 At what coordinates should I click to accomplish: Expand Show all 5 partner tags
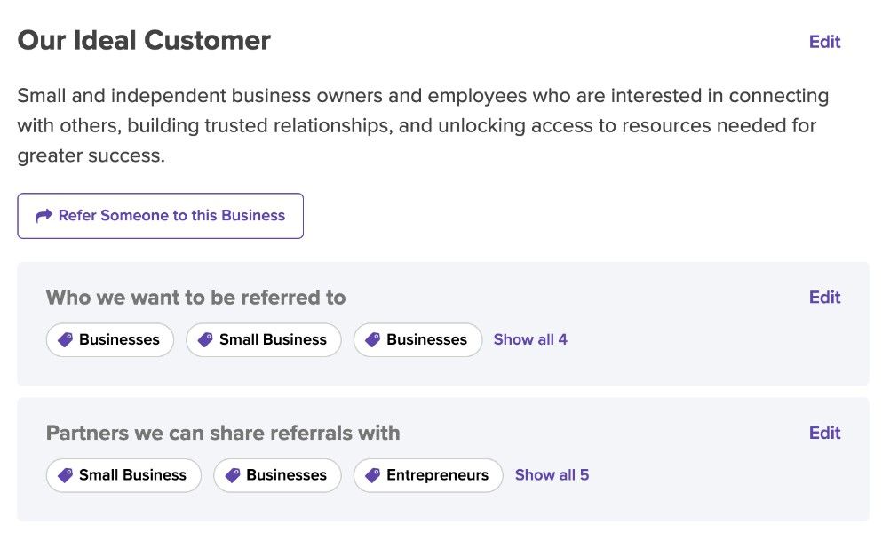(x=552, y=475)
